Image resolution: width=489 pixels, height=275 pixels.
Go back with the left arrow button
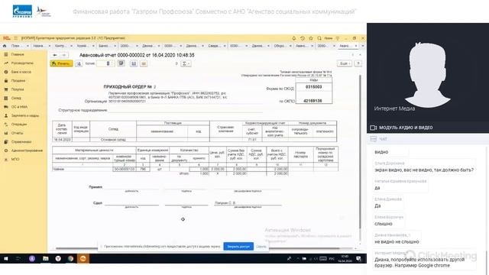pos(55,55)
